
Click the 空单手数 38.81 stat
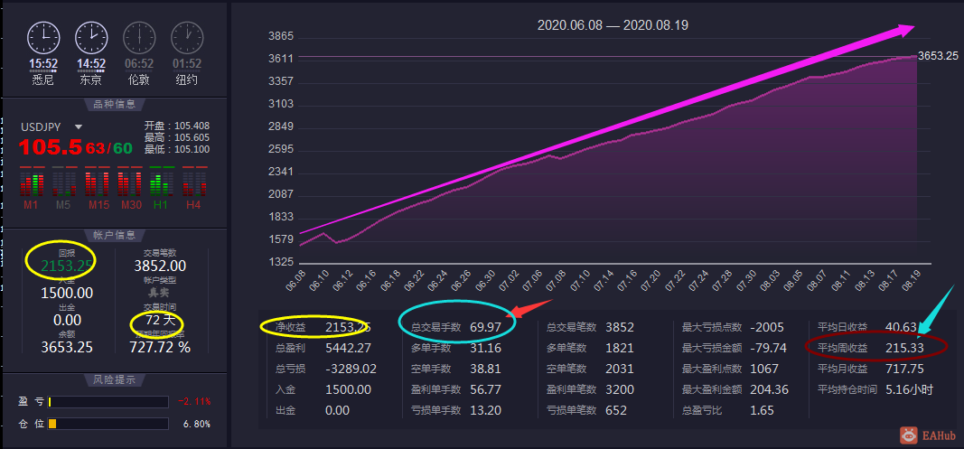tap(456, 369)
